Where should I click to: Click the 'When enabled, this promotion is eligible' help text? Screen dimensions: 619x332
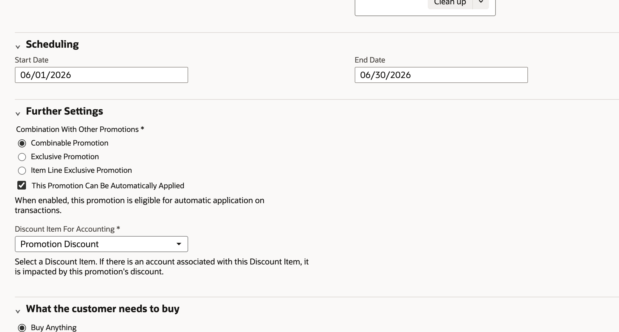(140, 205)
